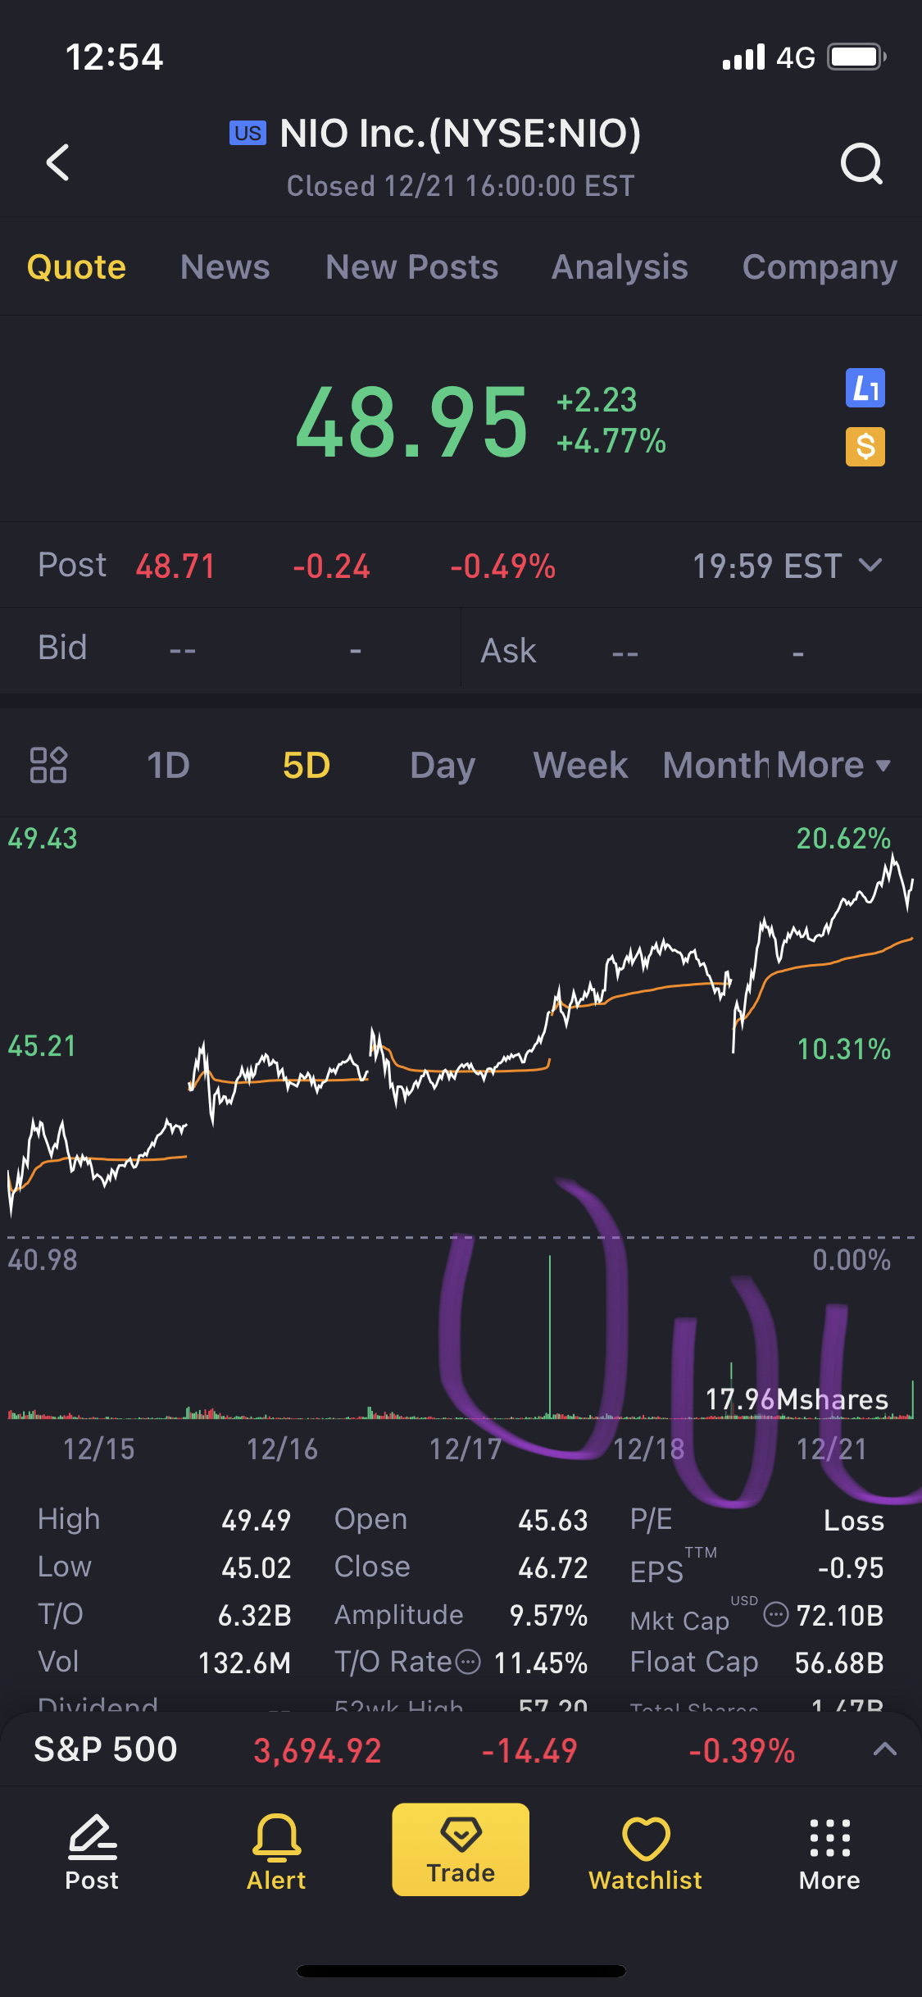This screenshot has height=1997, width=922.
Task: Open the chart layout grid icon
Action: 48,765
